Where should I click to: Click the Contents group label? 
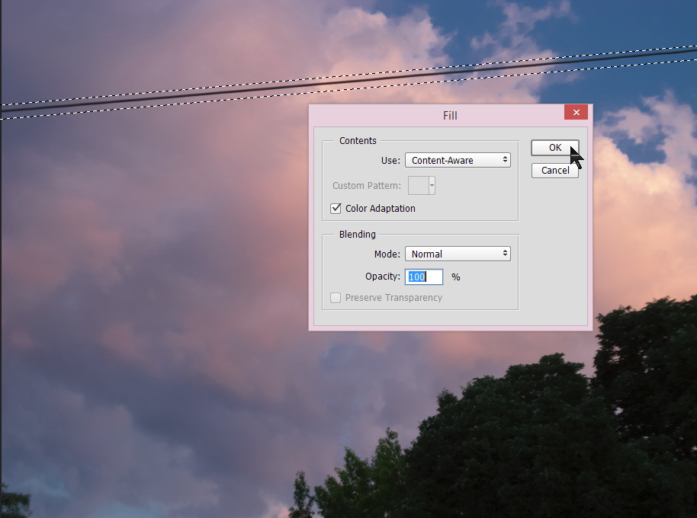(358, 141)
